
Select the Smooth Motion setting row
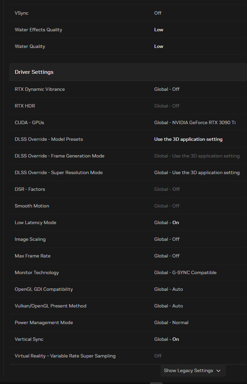128,206
